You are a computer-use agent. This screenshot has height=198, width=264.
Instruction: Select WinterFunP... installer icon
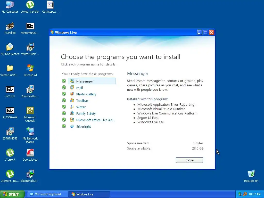[30, 49]
